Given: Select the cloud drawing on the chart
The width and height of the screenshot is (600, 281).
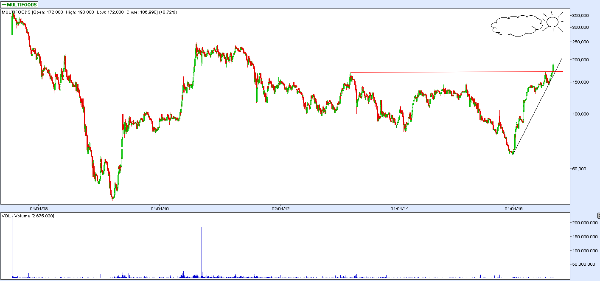Looking at the screenshot, I should pos(516,26).
